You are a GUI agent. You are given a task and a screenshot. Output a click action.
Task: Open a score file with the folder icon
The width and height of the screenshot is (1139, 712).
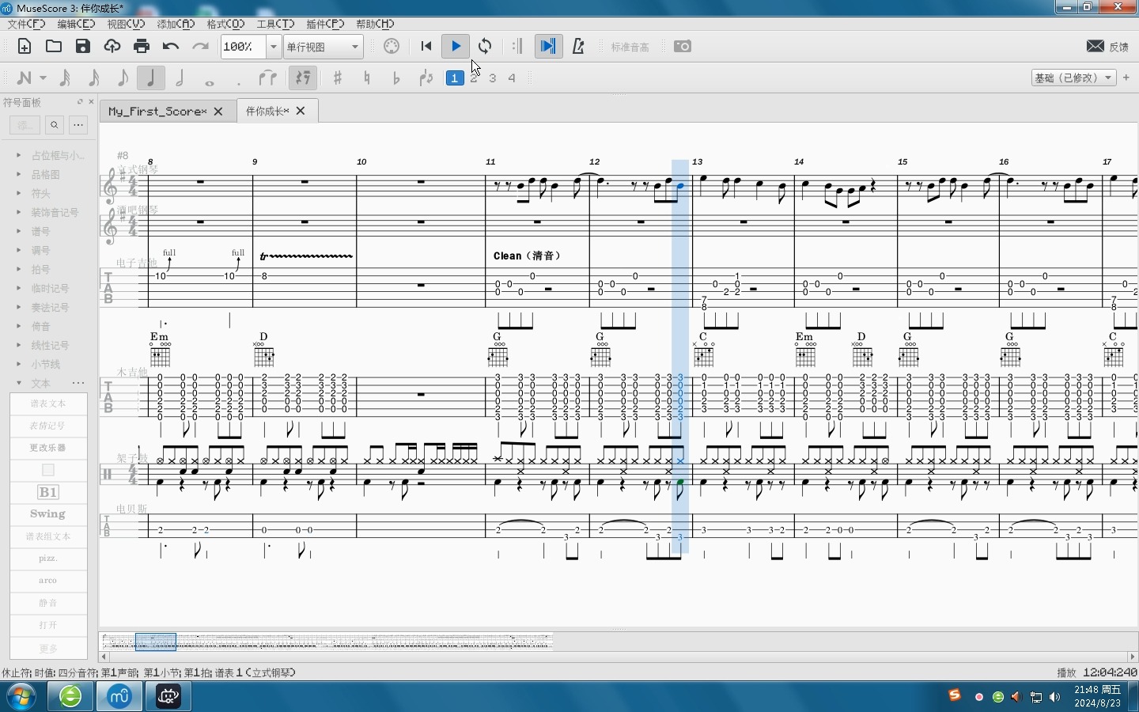point(54,47)
